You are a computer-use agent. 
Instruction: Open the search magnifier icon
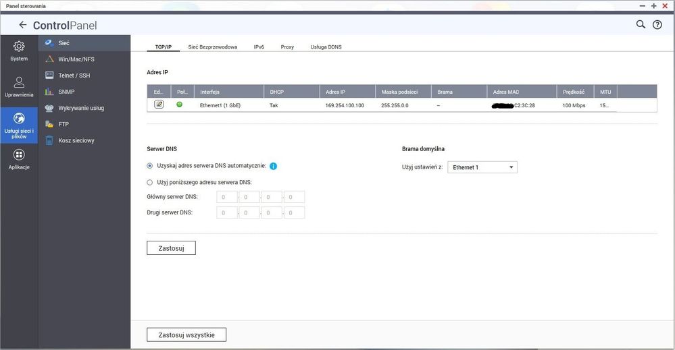pyautogui.click(x=641, y=24)
